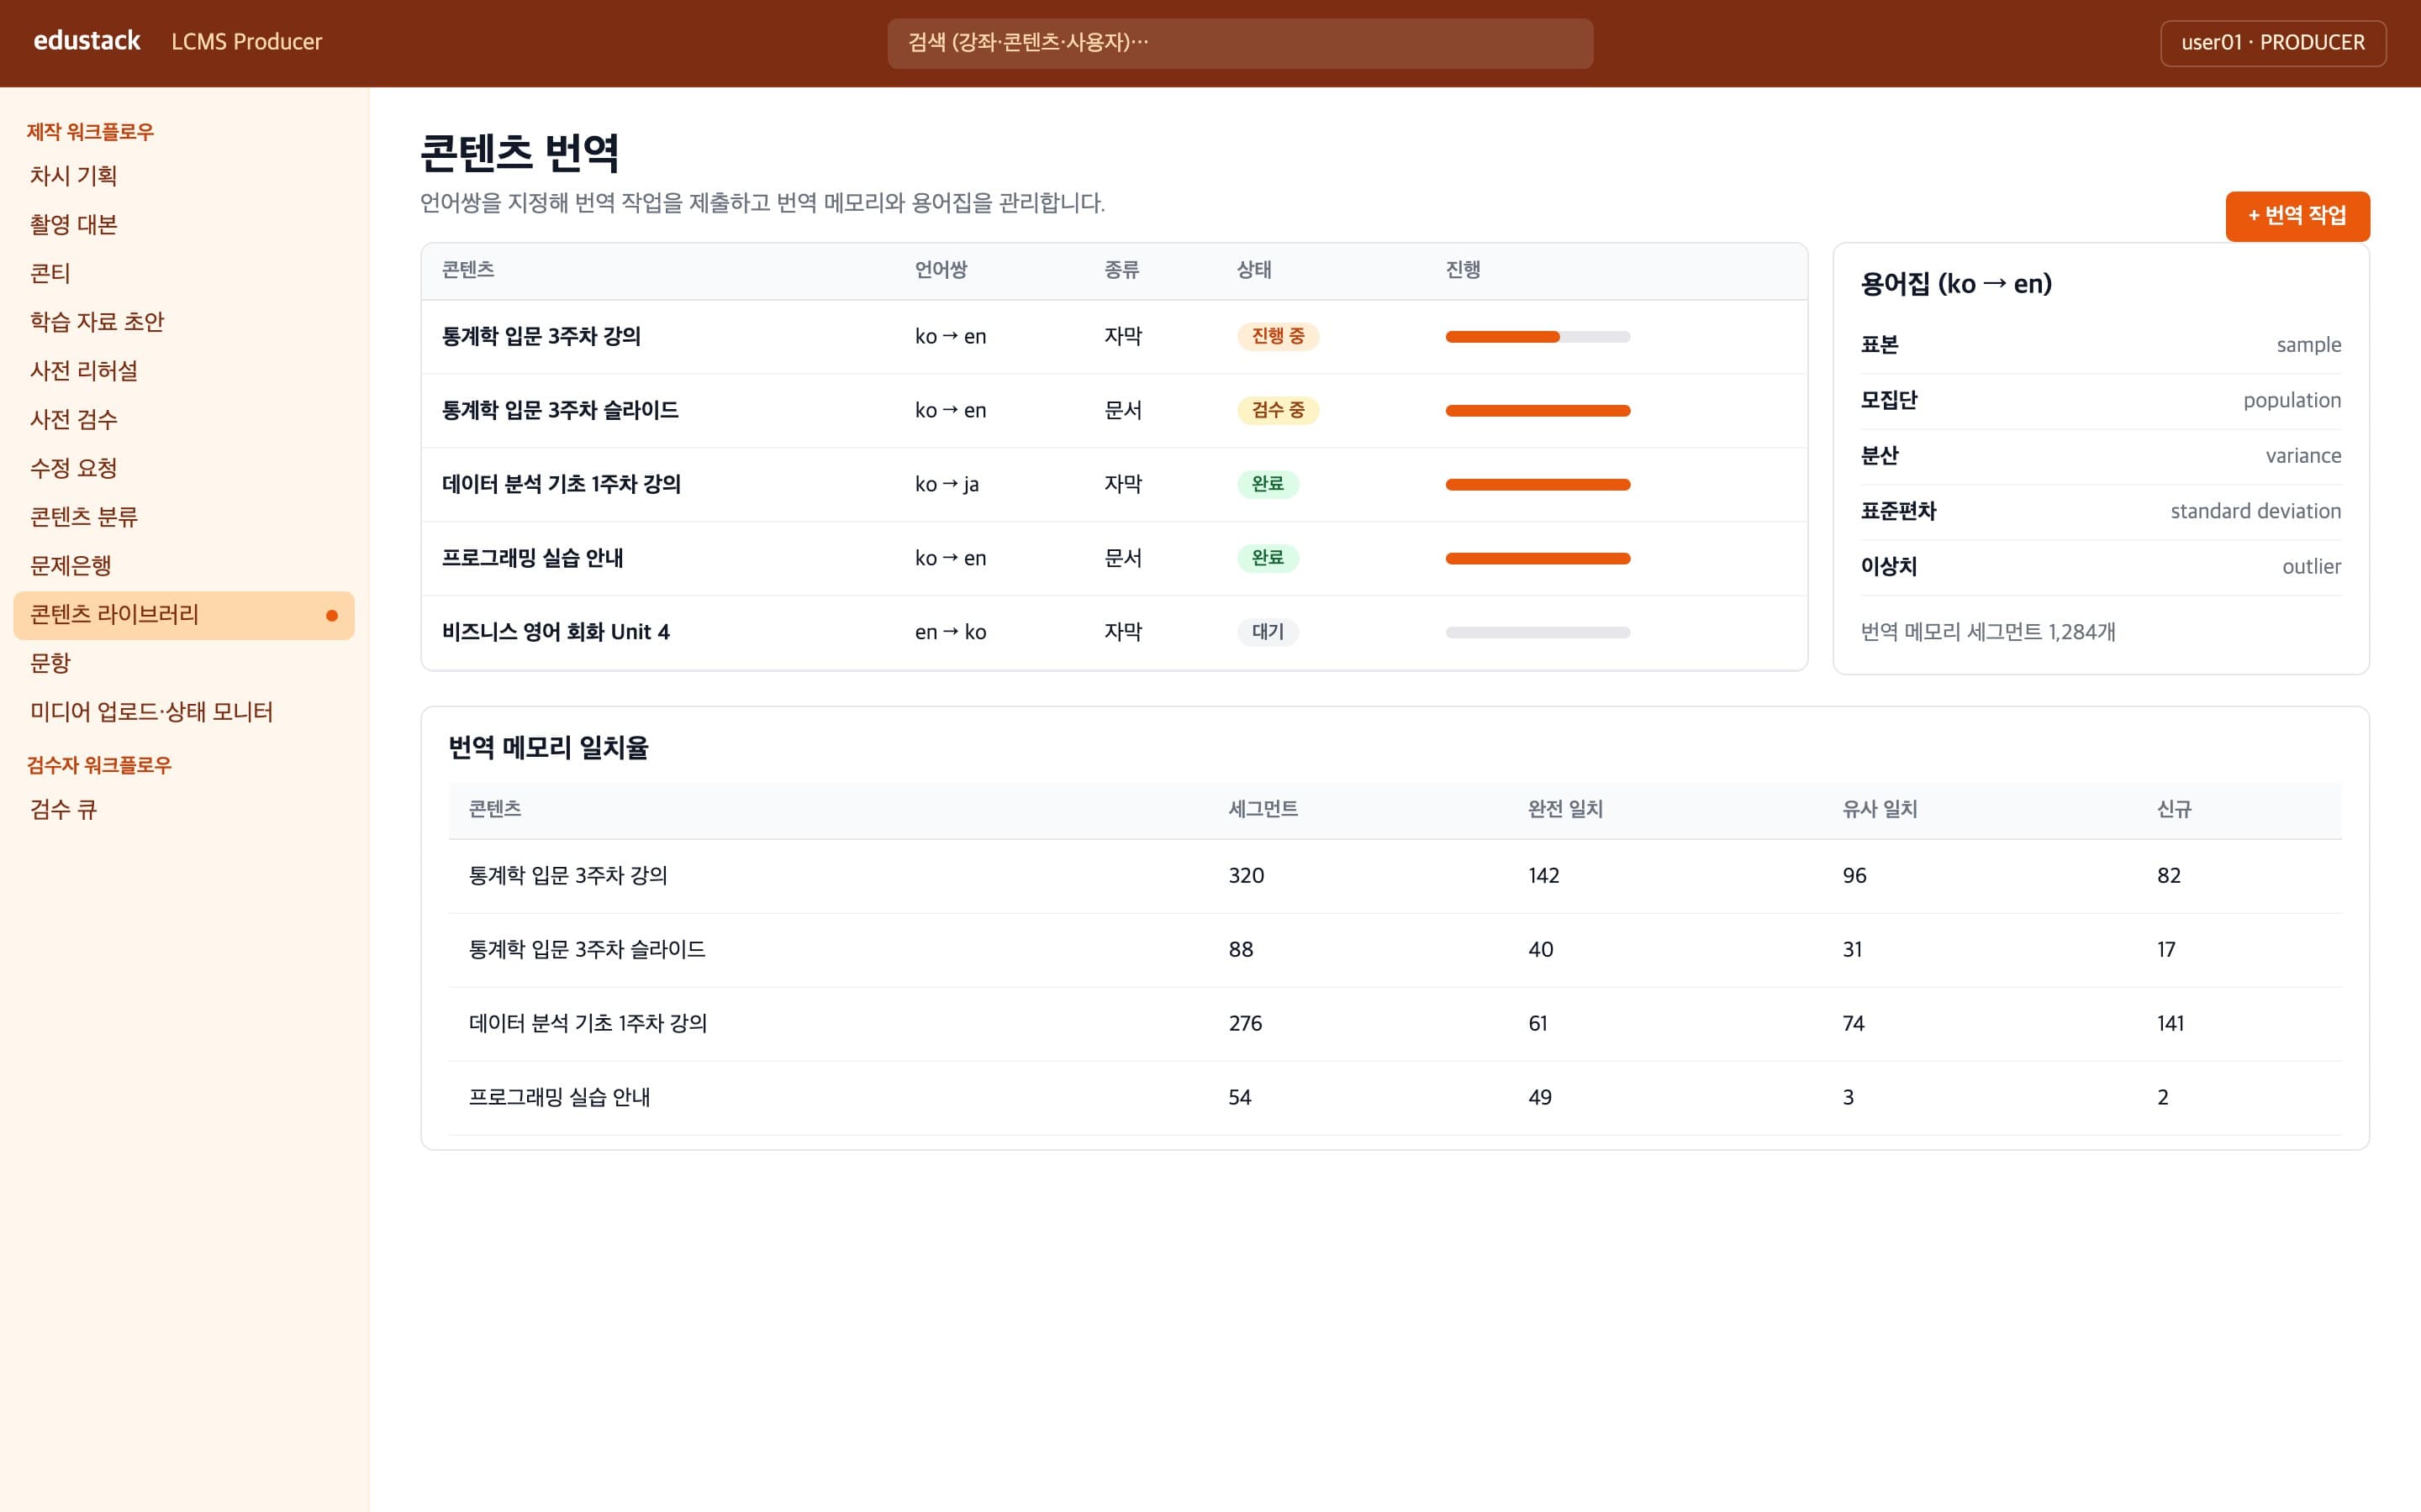Open 검수 큐 under 검수자 워크플로우

coord(184,810)
